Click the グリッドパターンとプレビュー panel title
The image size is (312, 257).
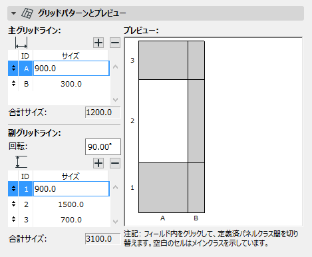(82, 13)
